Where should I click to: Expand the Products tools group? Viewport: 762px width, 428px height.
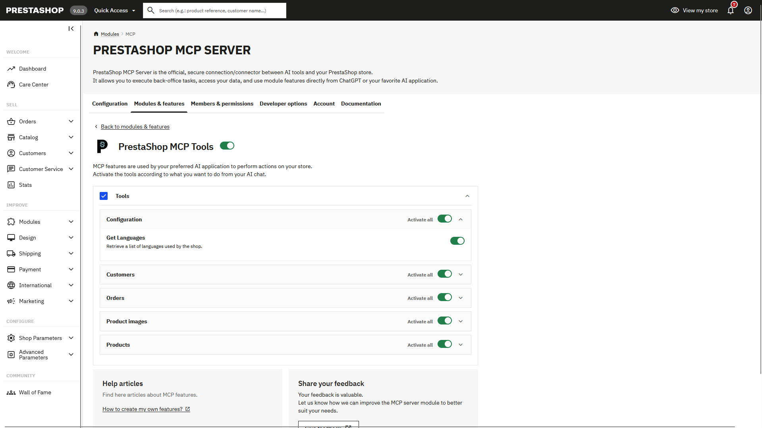tap(461, 345)
